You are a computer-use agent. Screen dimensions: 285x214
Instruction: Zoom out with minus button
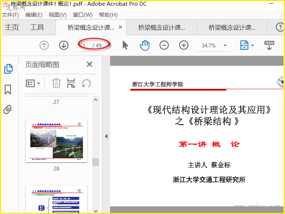click(164, 45)
